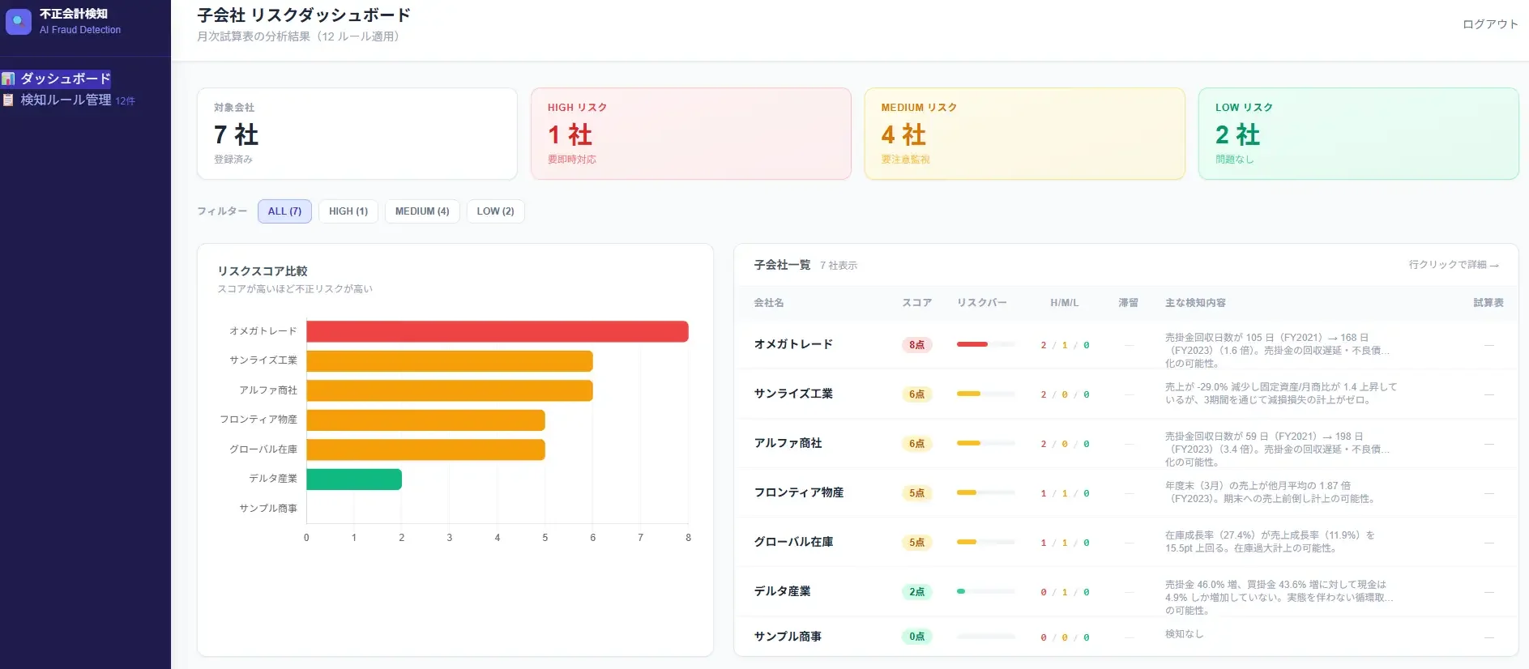The height and width of the screenshot is (669, 1529).
Task: Click the 検知なし detection text
Action: (x=1184, y=634)
